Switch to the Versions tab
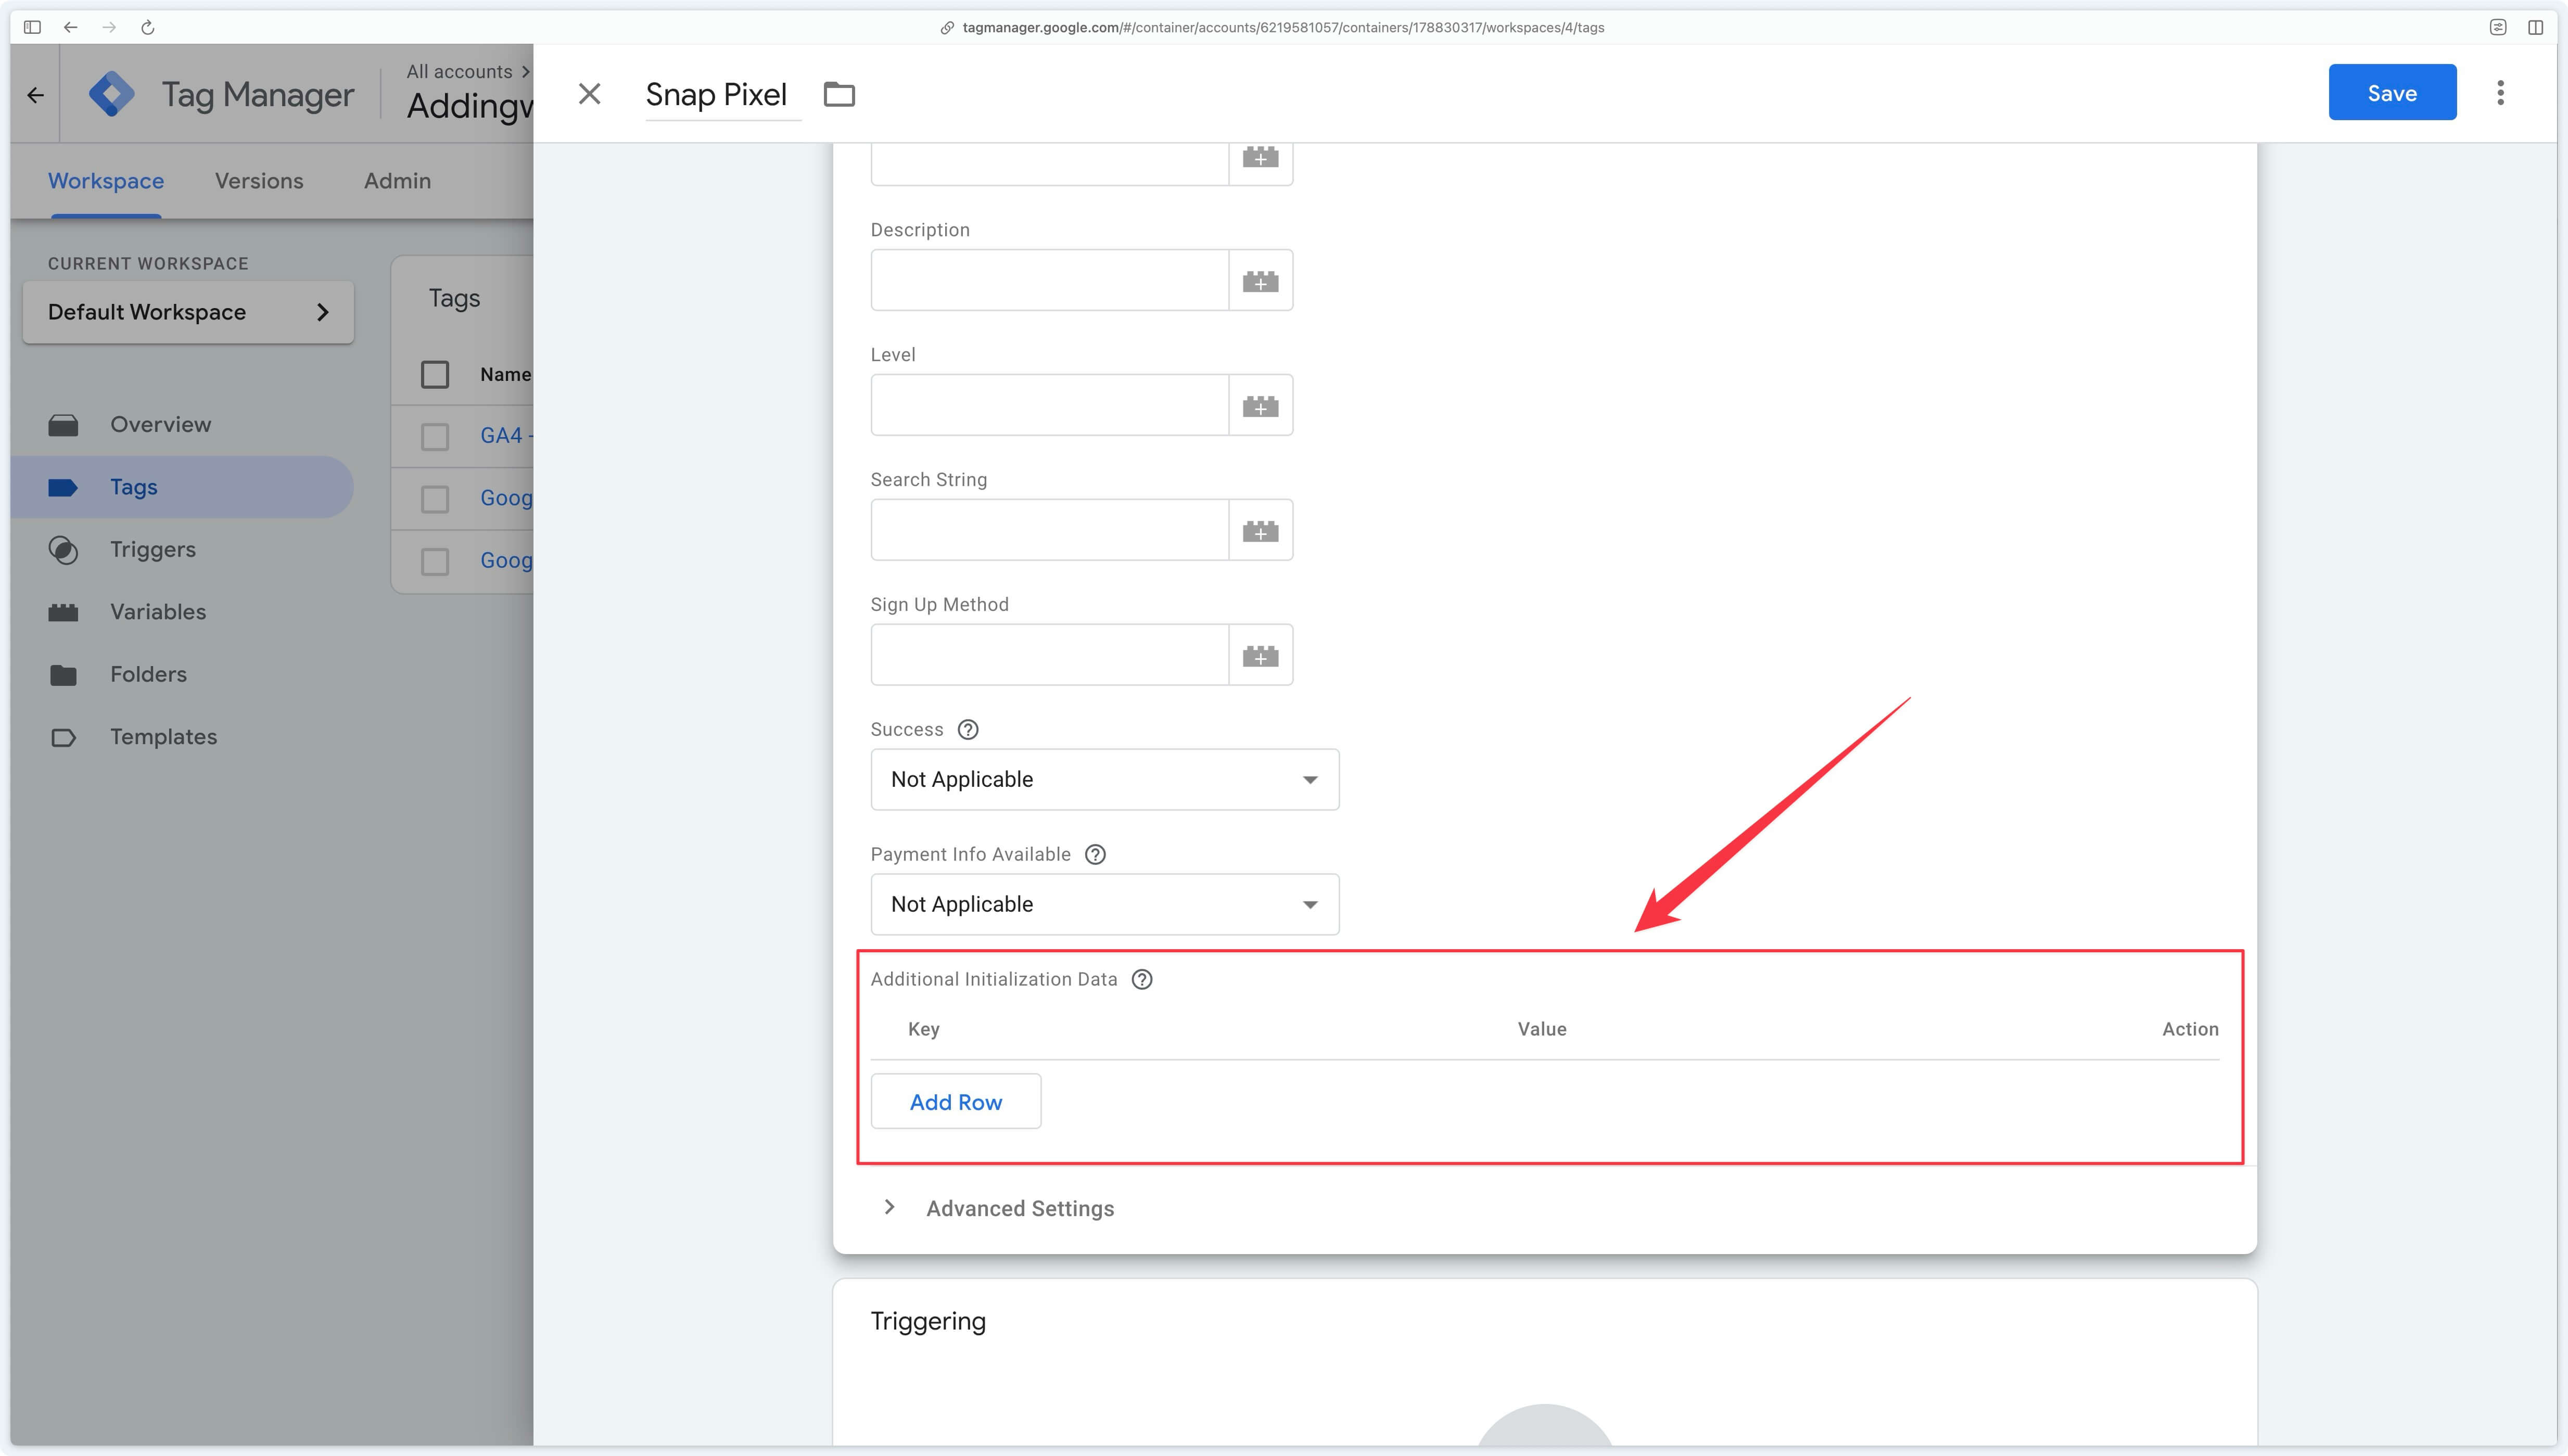 259,181
